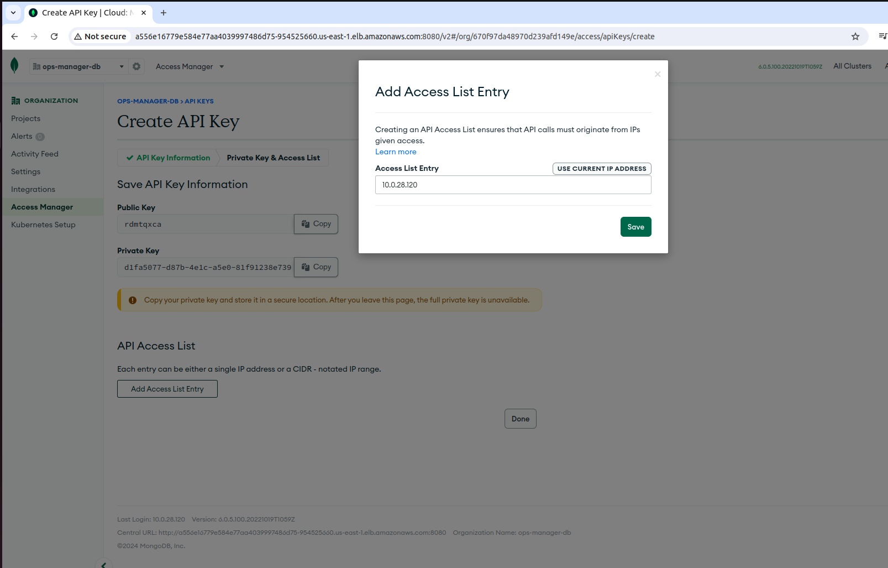The image size is (888, 568).
Task: Click the Add Access List Entry dialog title
Action: point(442,92)
